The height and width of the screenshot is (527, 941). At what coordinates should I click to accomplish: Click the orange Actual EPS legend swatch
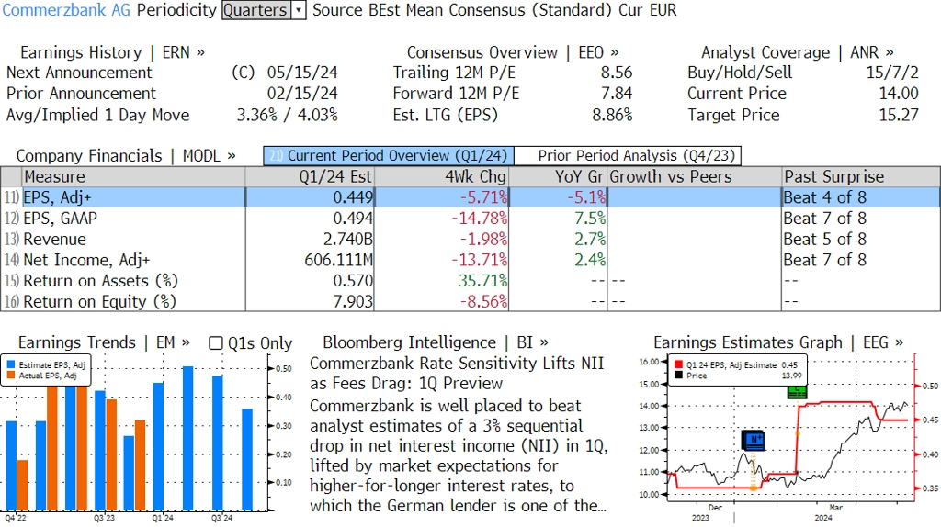pos(11,376)
